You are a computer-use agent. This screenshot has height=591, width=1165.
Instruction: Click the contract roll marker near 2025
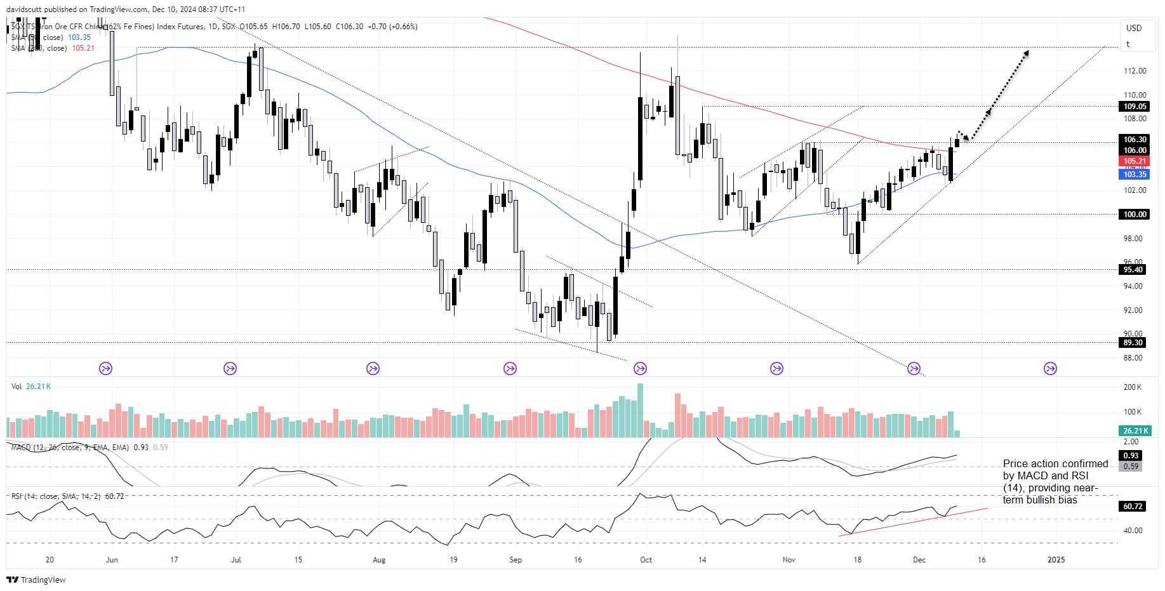(1051, 368)
